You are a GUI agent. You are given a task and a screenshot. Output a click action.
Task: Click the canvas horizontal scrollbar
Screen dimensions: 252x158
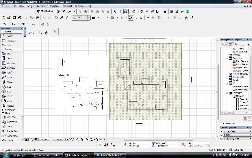pyautogui.click(x=158, y=139)
